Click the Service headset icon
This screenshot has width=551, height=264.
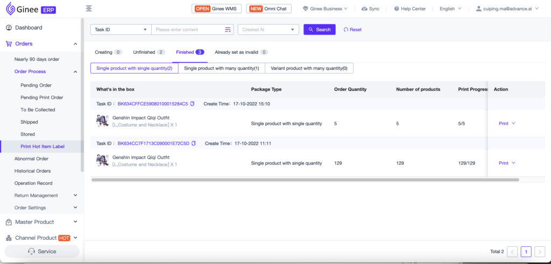point(31,251)
